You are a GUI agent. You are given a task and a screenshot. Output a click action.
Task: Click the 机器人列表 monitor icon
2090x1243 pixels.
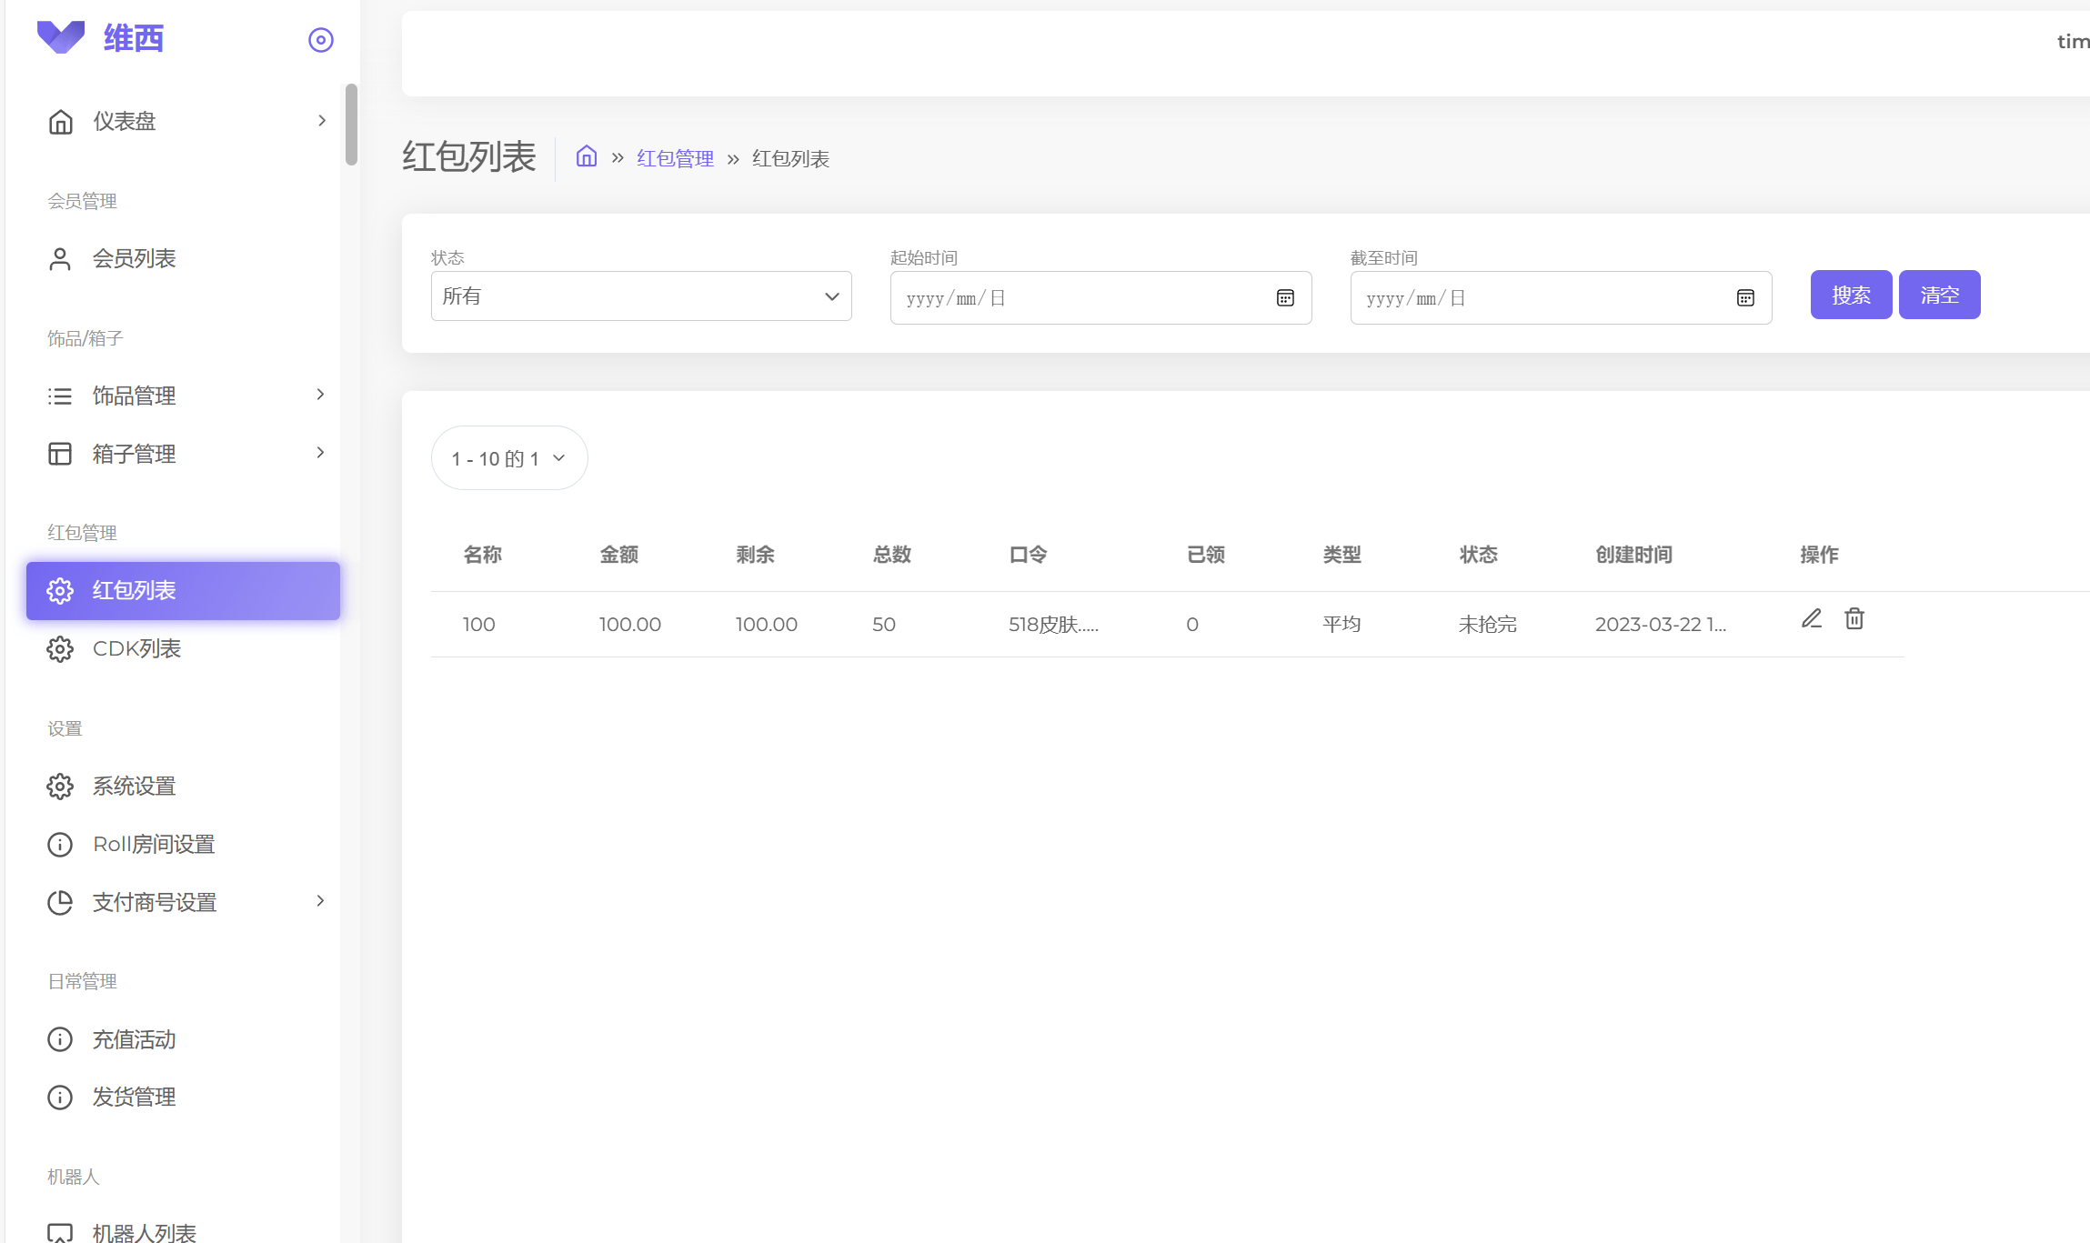(60, 1233)
